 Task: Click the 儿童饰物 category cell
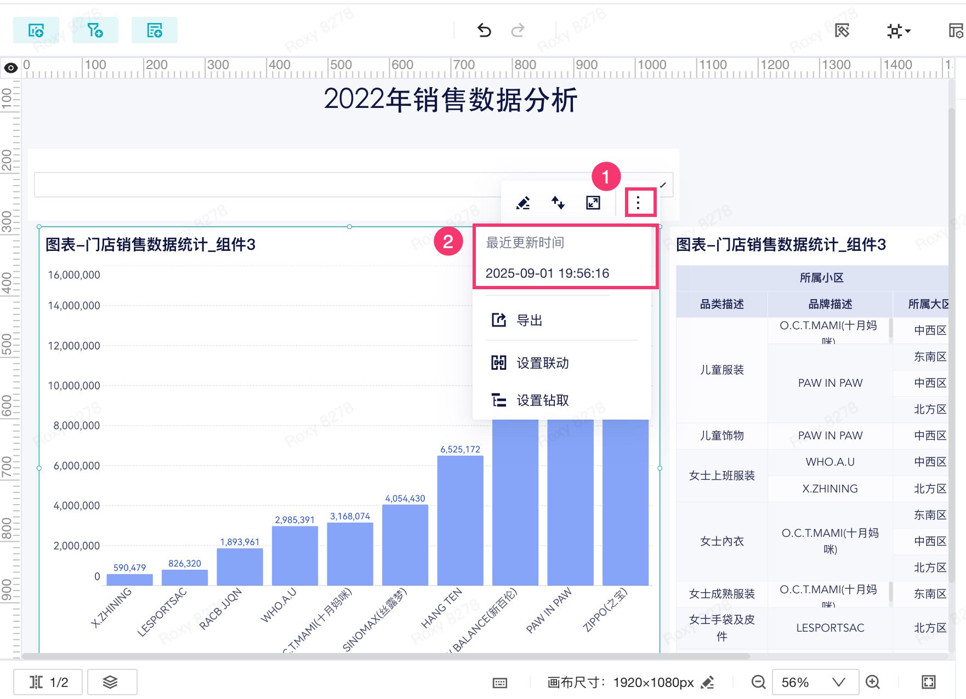[721, 436]
